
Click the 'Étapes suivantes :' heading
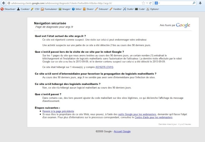point(47,108)
